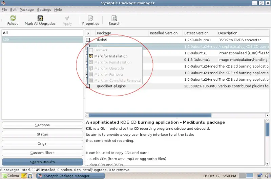Click version 1.0-0ubuntu1 cell

(195, 53)
